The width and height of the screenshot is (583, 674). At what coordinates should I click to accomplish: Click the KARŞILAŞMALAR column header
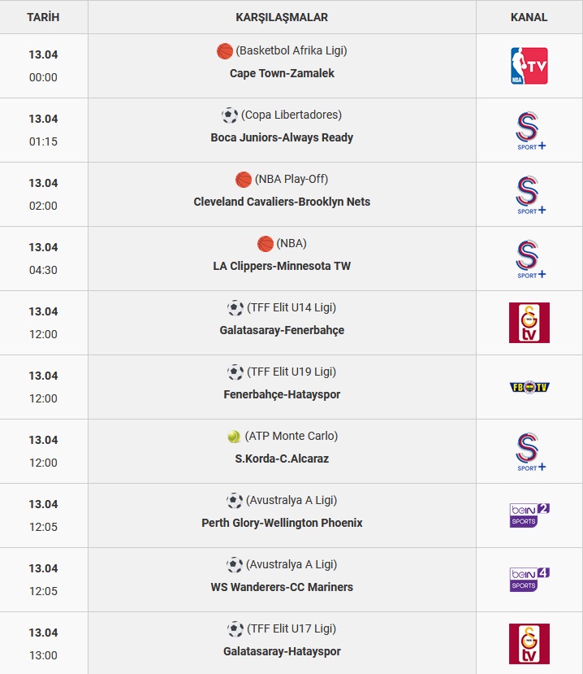pyautogui.click(x=282, y=17)
